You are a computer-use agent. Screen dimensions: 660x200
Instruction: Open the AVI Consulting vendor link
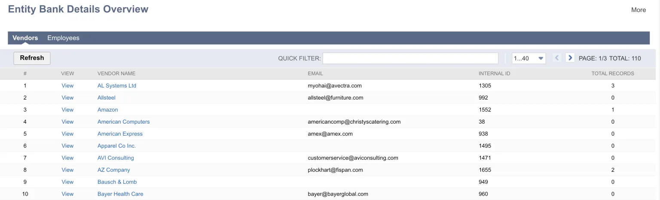[x=116, y=158]
